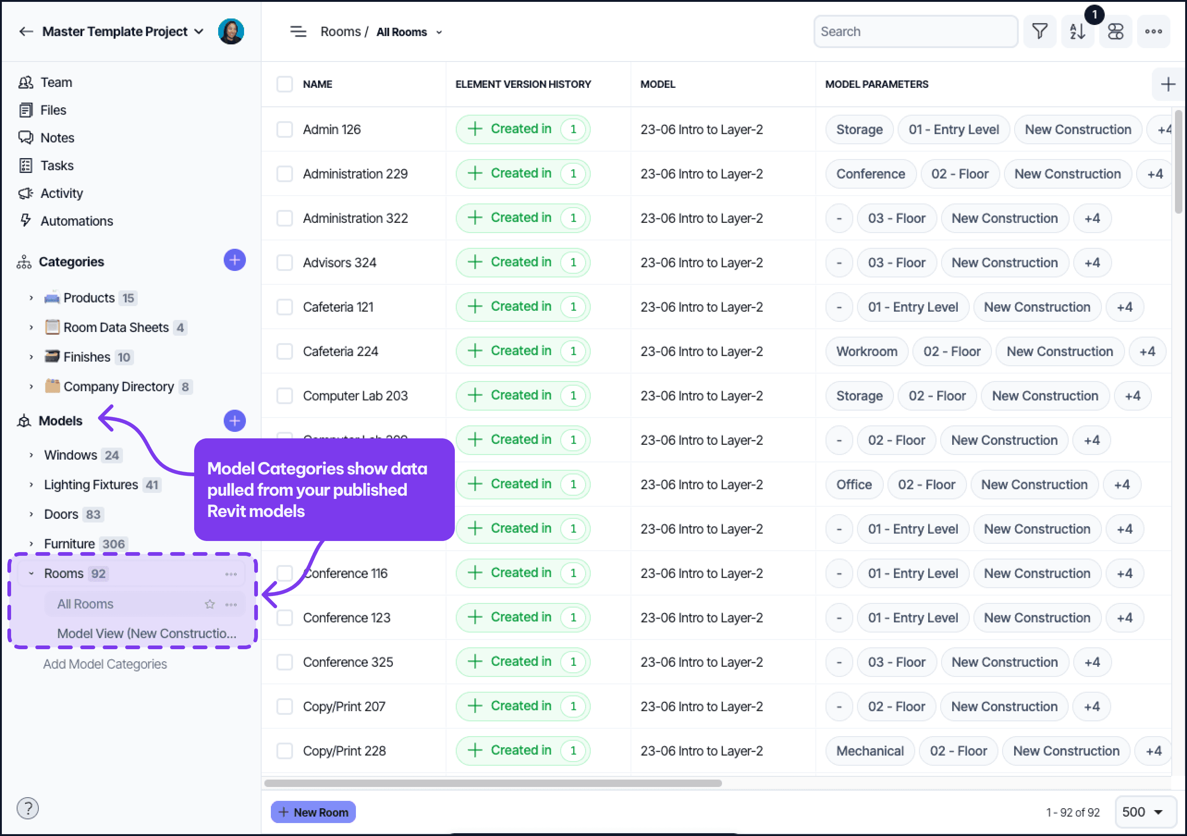The image size is (1187, 836).
Task: Open the three-dot more options menu
Action: 1153,31
